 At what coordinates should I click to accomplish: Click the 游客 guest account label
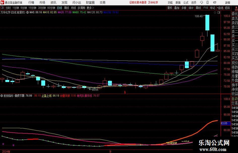[228, 3]
